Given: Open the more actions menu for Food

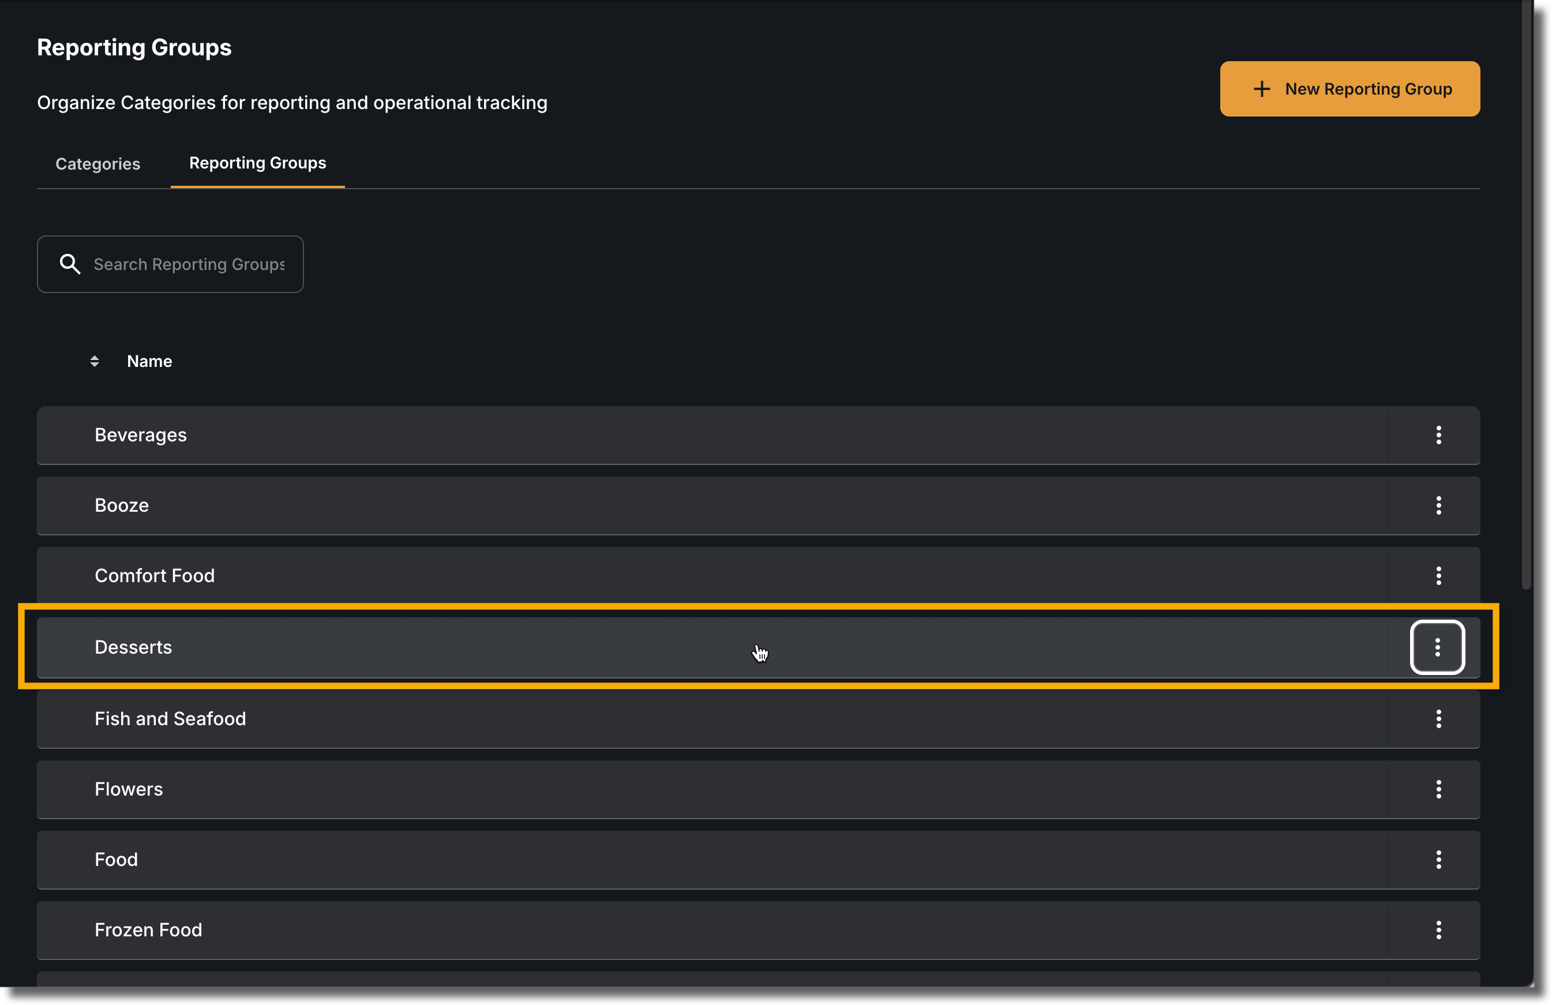Looking at the screenshot, I should (x=1438, y=860).
